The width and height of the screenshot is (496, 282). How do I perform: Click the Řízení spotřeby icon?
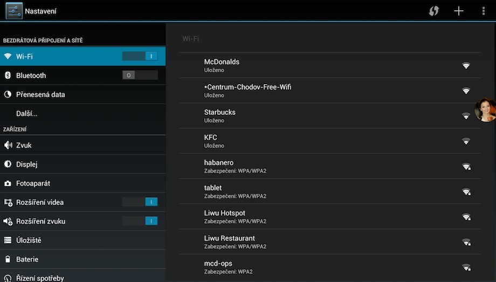(8, 278)
